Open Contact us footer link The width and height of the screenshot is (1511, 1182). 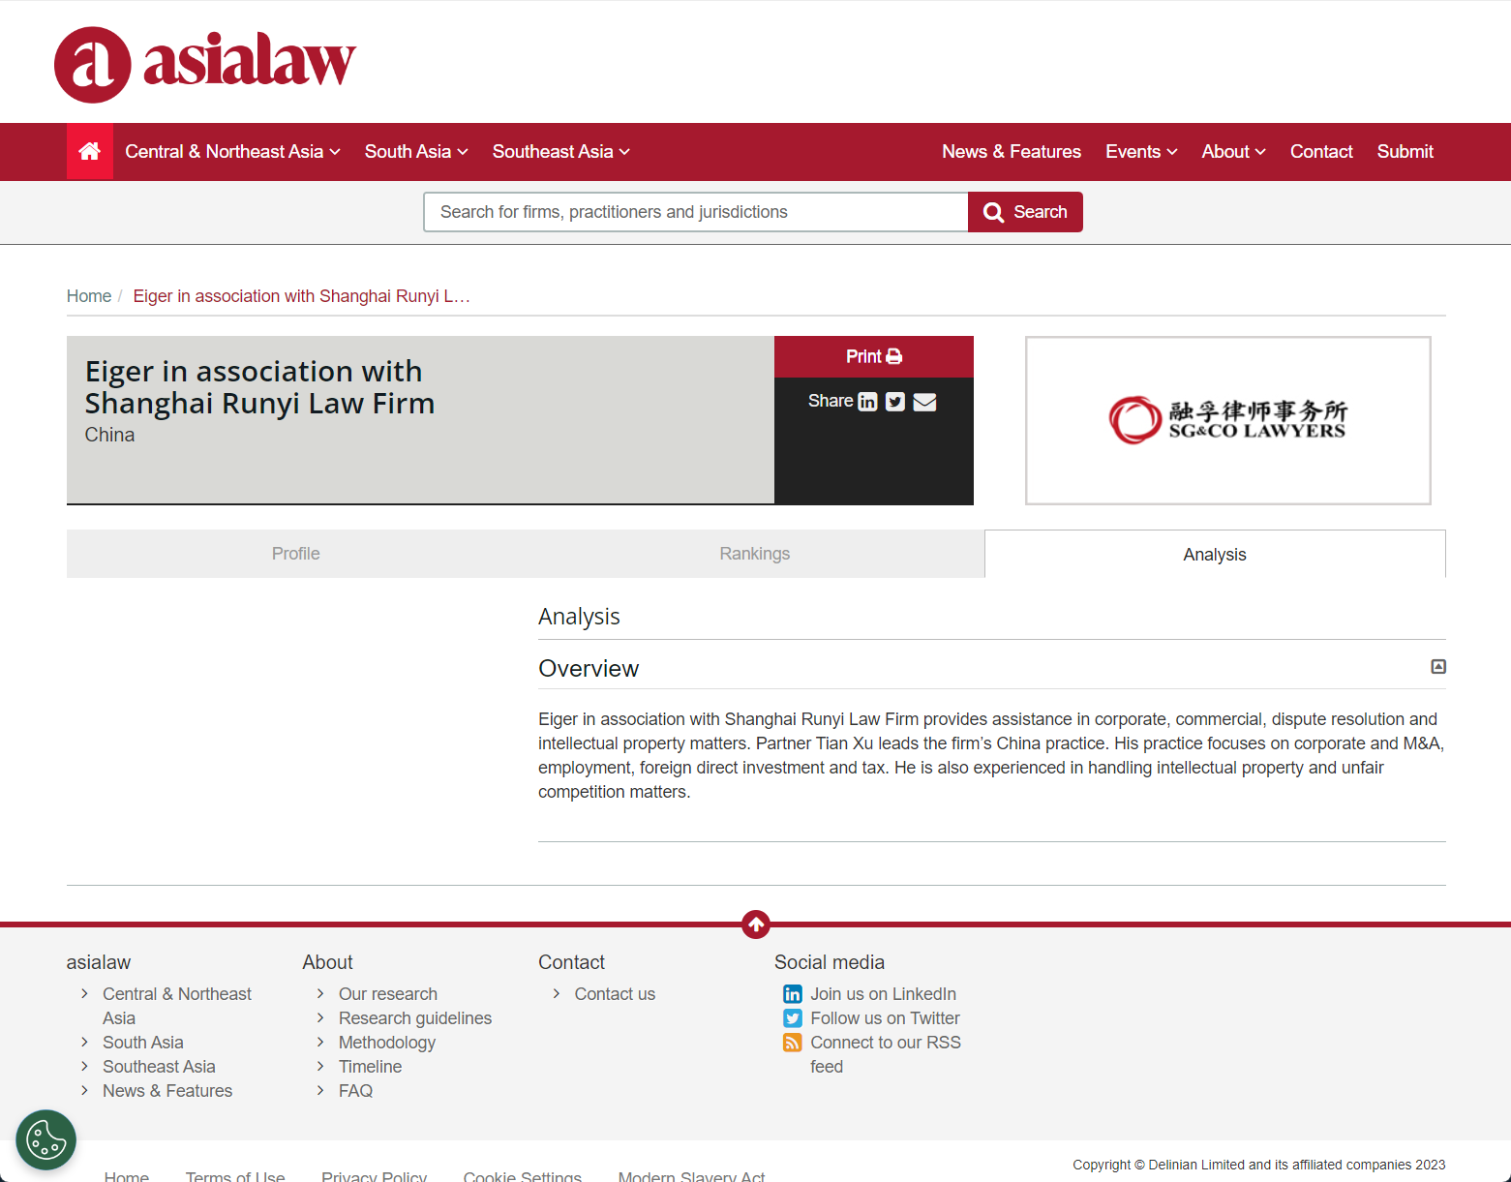(615, 994)
